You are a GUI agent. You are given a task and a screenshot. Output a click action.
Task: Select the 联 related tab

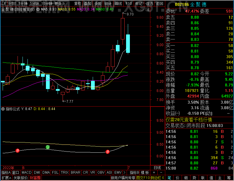(203, 178)
